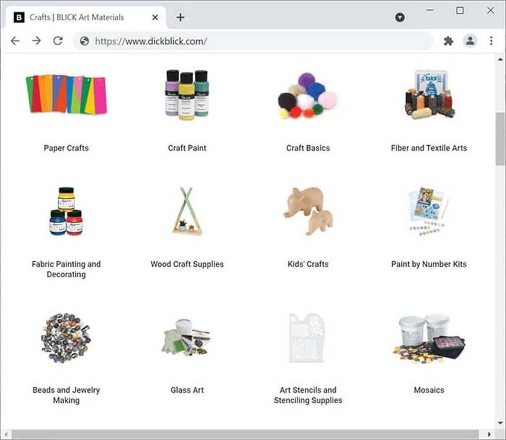Open a new browser tab
Viewport: 506px width, 440px height.
(x=180, y=17)
